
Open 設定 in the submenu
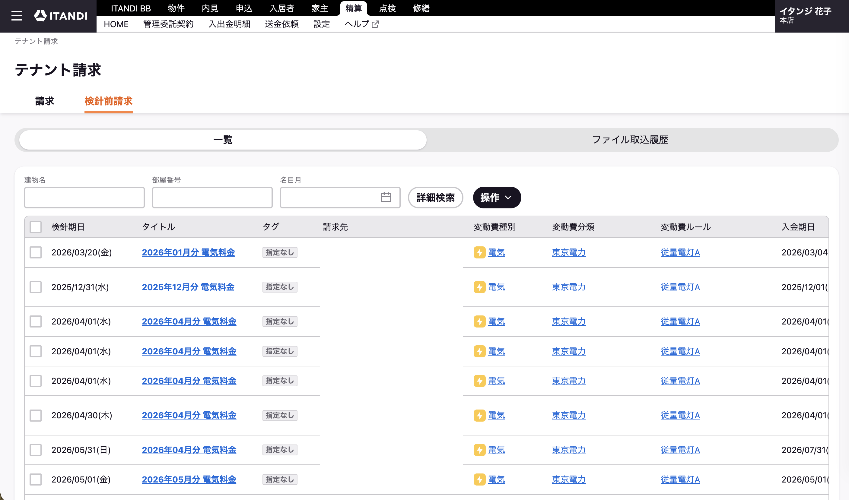click(322, 24)
